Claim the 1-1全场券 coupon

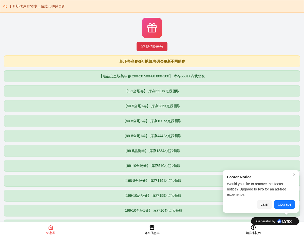click(x=152, y=91)
